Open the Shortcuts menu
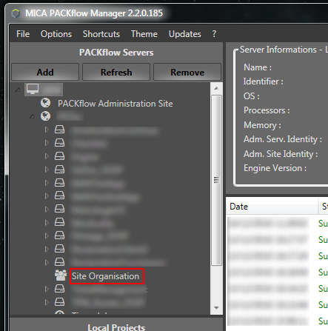Image resolution: width=328 pixels, height=331 pixels. tap(101, 34)
